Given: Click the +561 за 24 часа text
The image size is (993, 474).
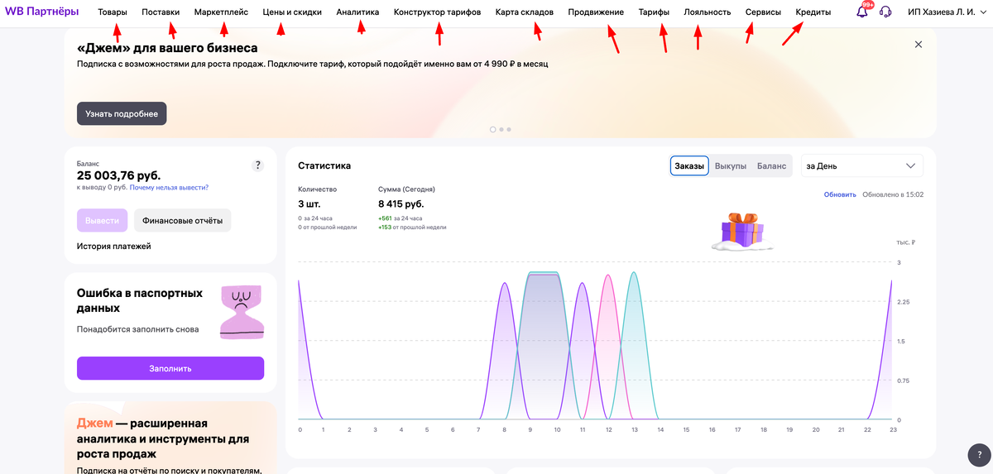Looking at the screenshot, I should pyautogui.click(x=402, y=218).
